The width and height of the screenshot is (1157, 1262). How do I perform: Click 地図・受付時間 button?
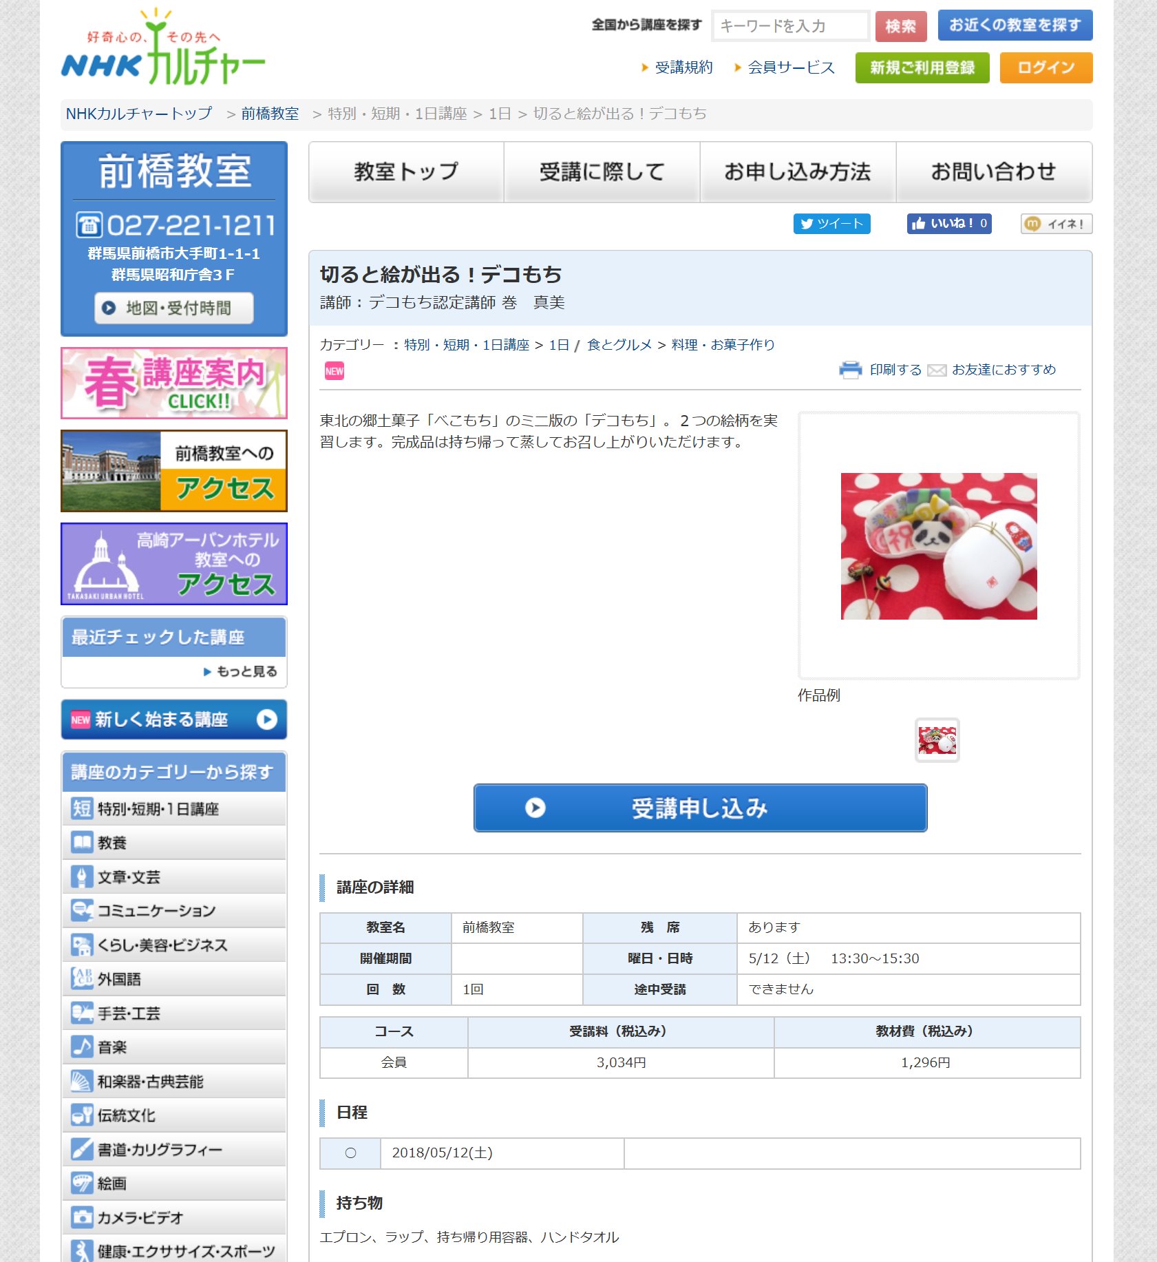[174, 308]
